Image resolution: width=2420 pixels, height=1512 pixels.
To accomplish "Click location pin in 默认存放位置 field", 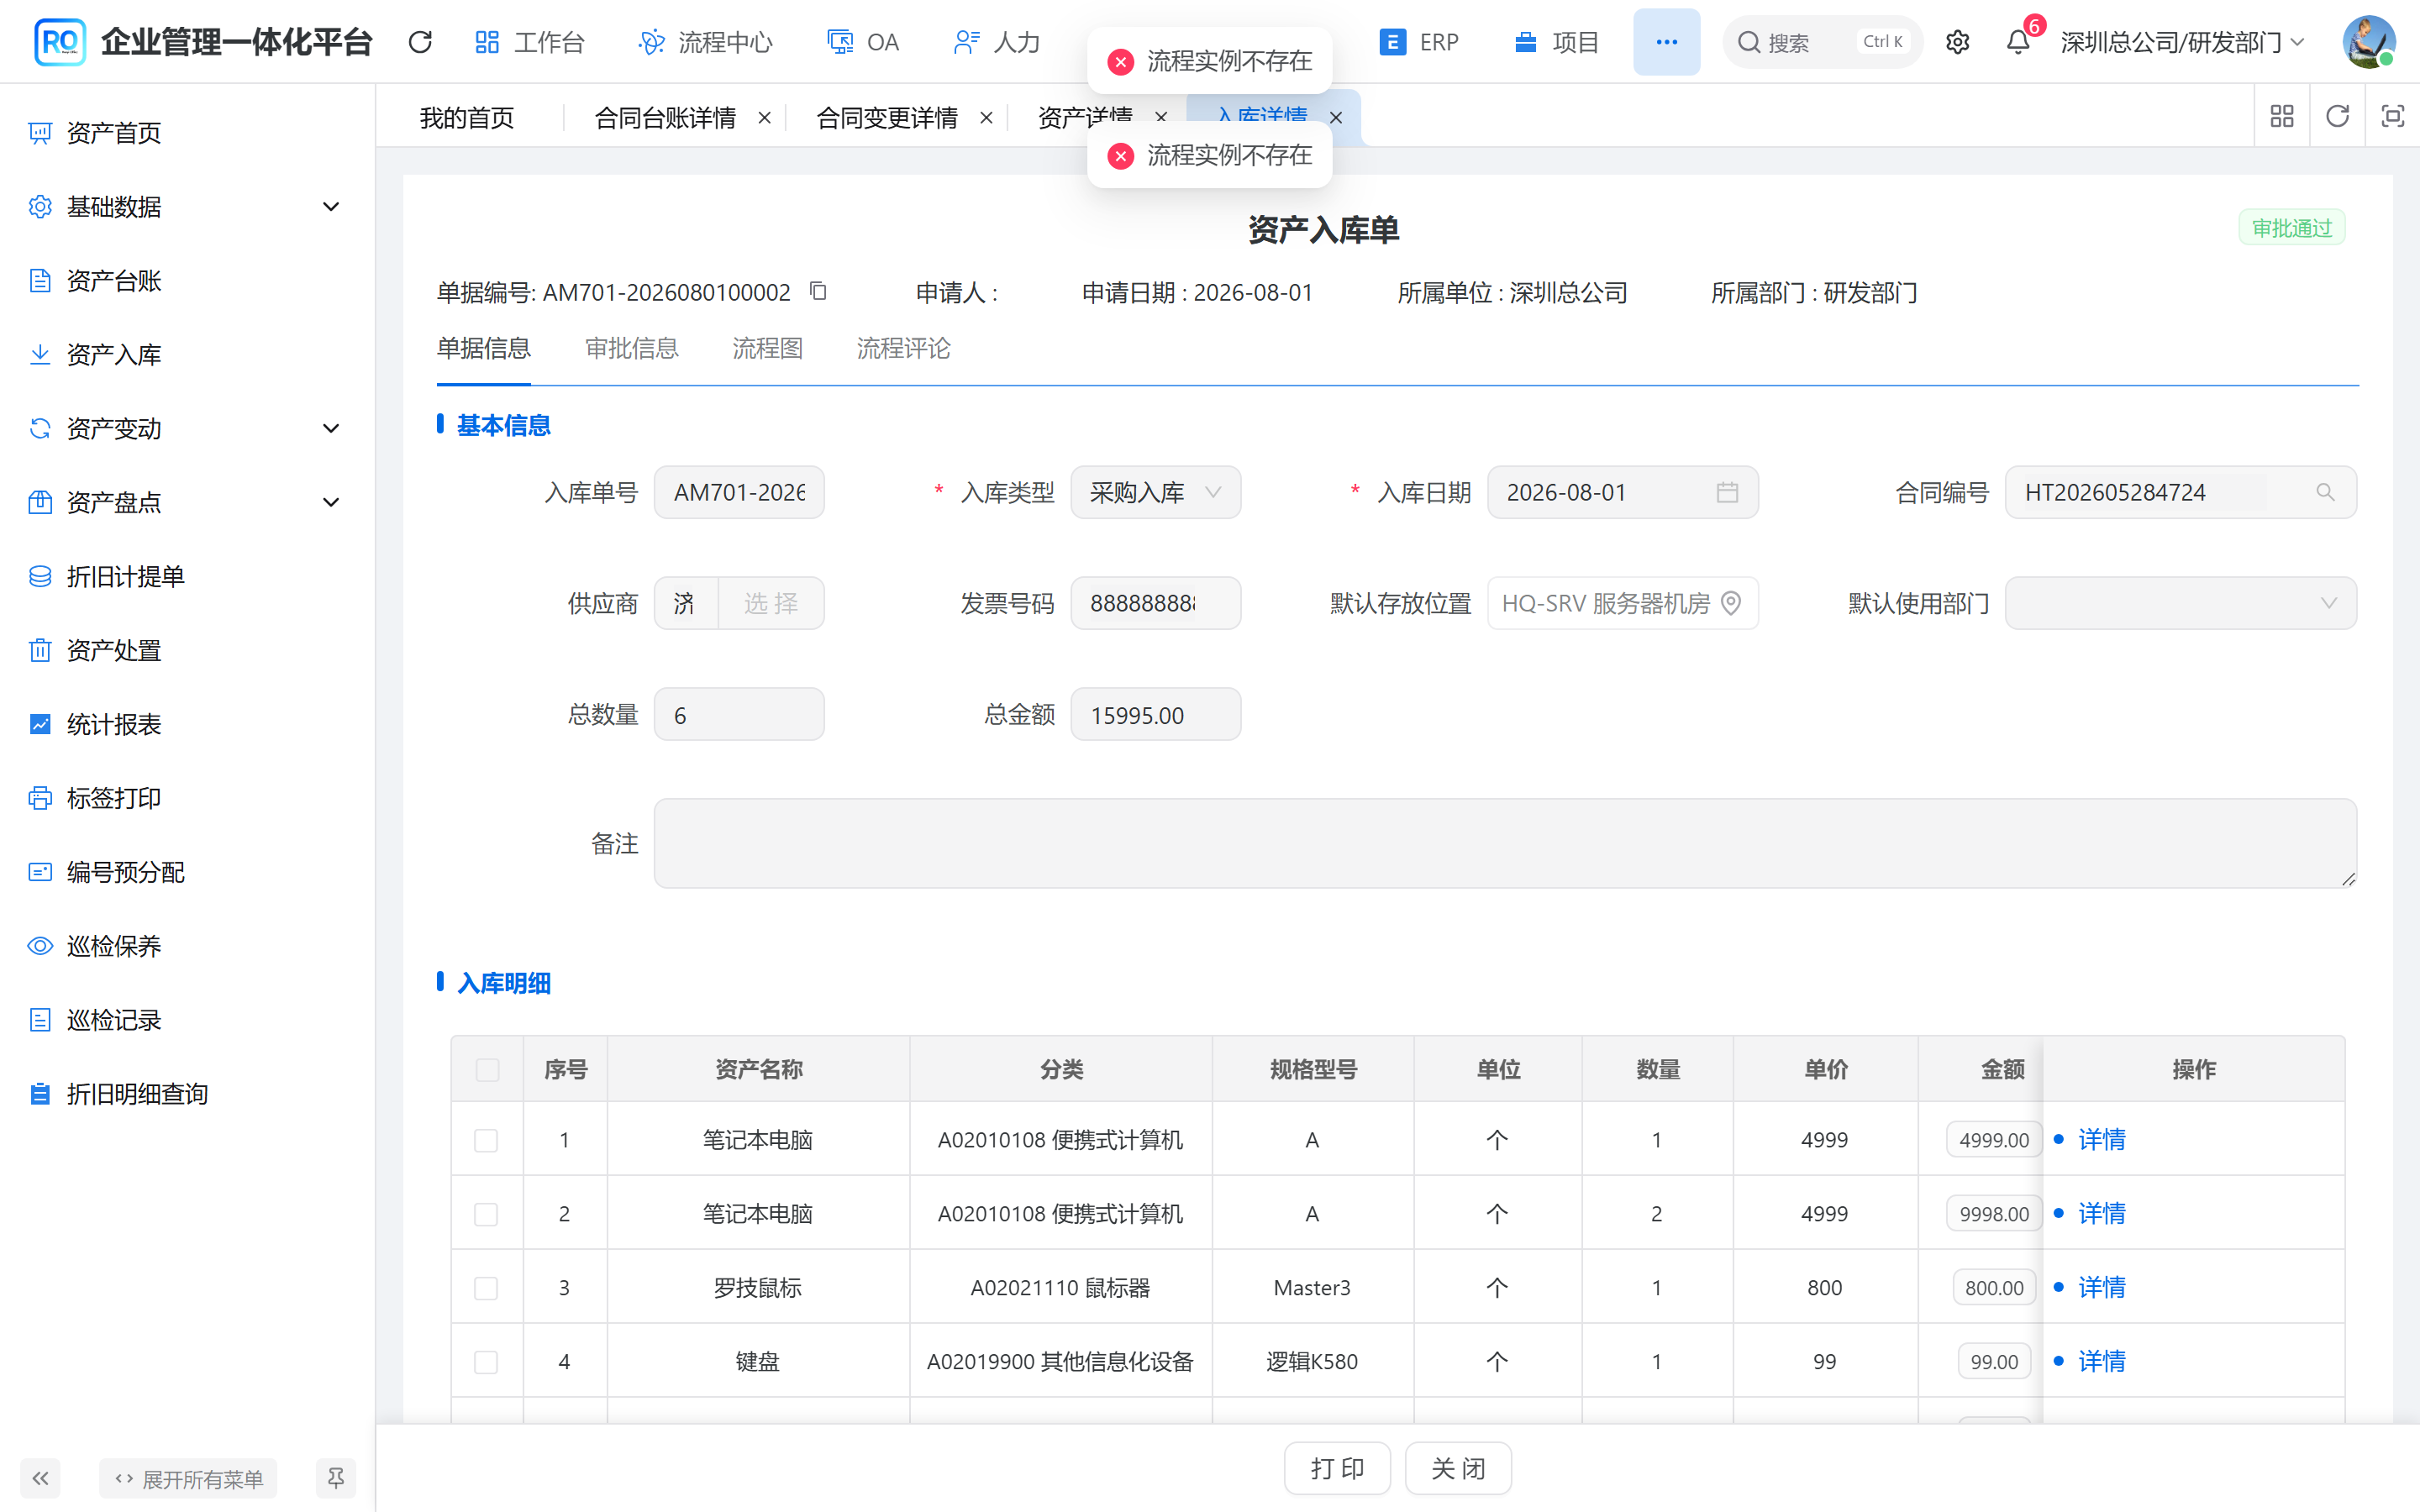I will [x=1731, y=603].
